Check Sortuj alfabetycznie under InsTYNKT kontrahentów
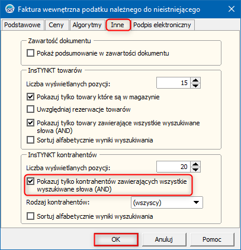Image resolution: width=241 pixels, height=250 pixels. tap(30, 216)
